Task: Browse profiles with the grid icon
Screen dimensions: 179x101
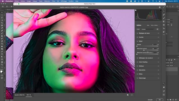Action: tap(157, 29)
